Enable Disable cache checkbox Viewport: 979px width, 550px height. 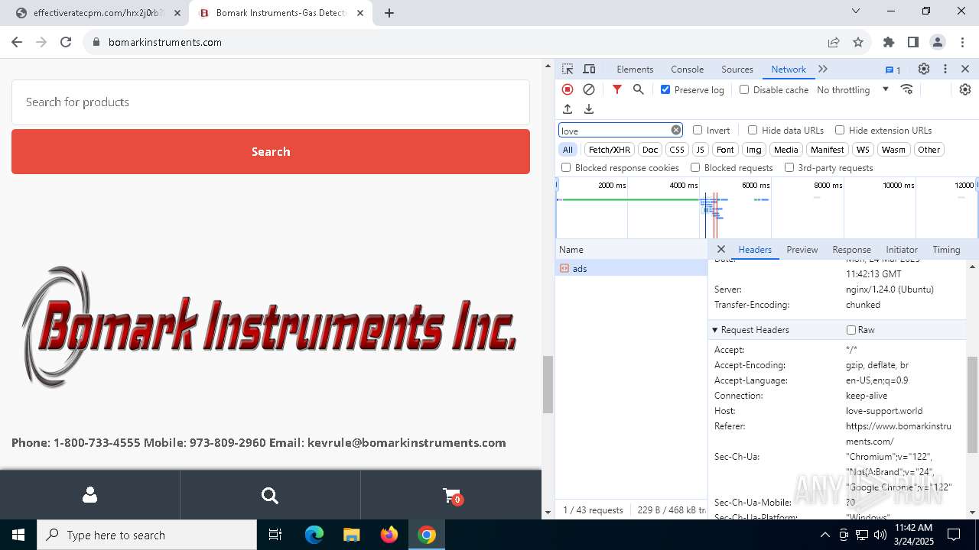pyautogui.click(x=744, y=89)
